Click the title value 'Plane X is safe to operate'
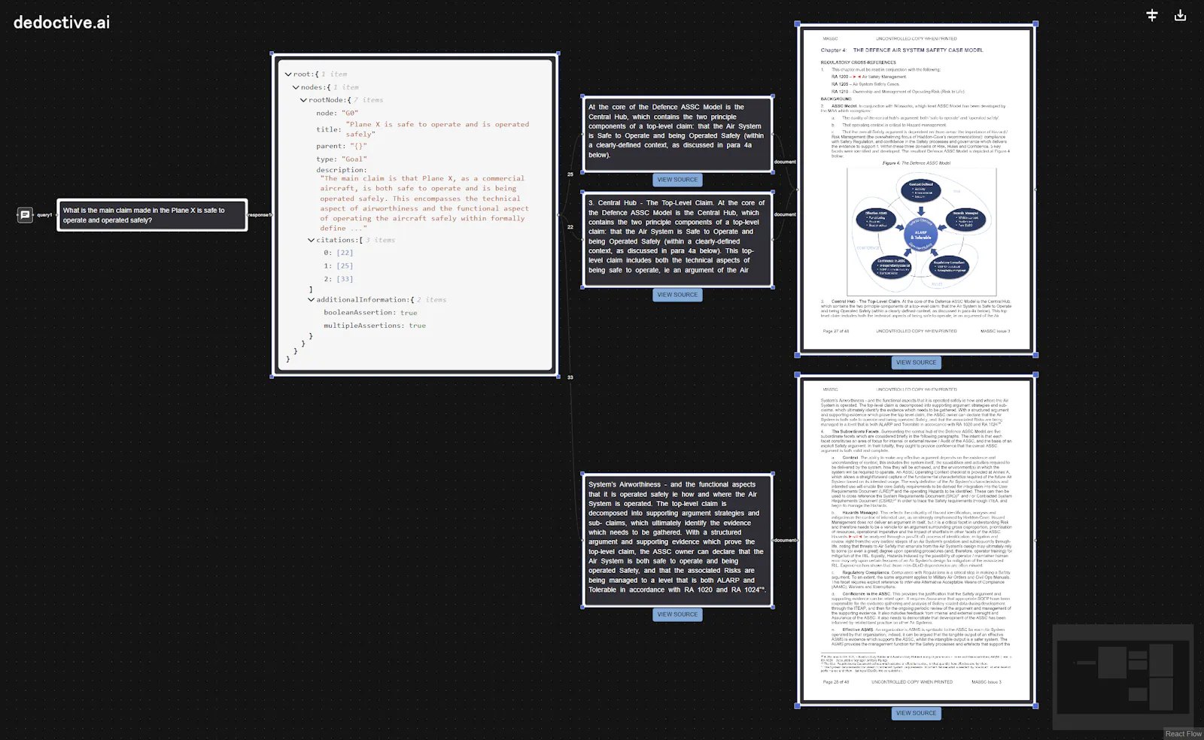 (x=437, y=129)
